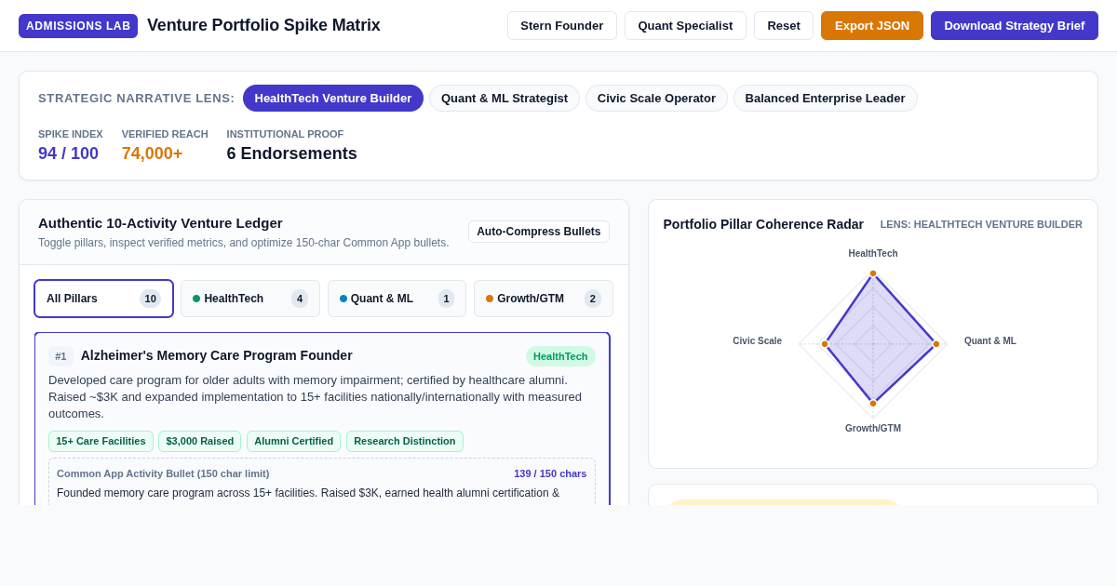
Task: Click the All Pillars count badge 10
Action: 150,299
